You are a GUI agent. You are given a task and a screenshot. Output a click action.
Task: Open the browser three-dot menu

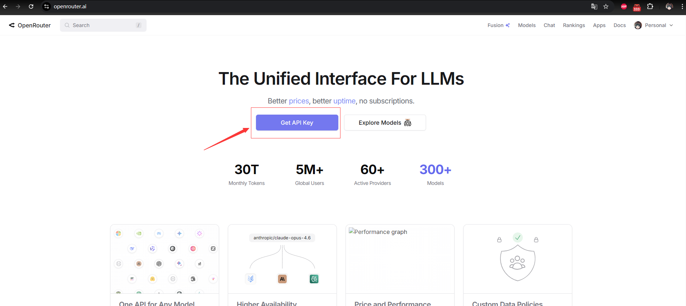(682, 6)
